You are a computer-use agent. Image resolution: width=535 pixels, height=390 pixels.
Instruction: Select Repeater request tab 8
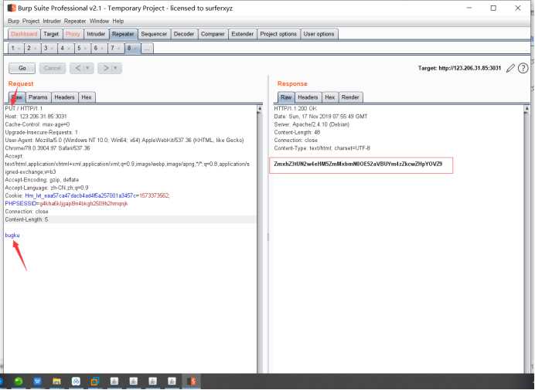(132, 49)
